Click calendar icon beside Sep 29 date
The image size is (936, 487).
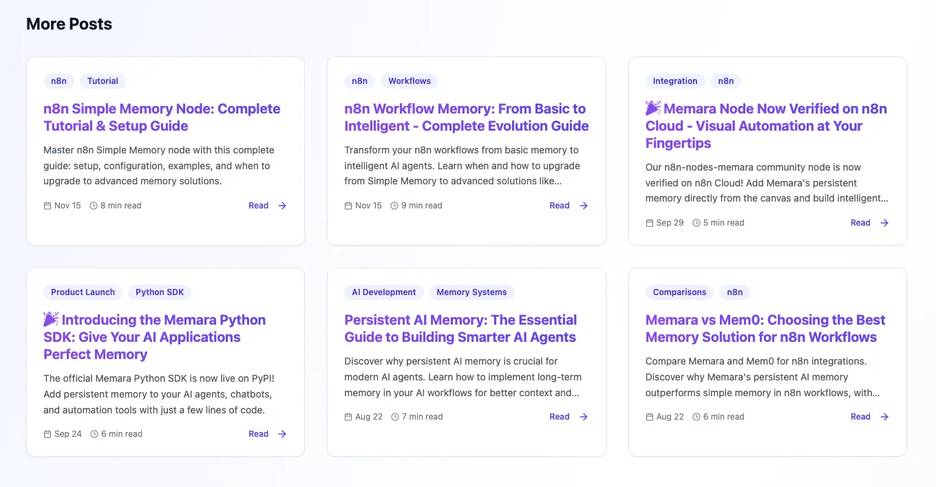point(650,223)
